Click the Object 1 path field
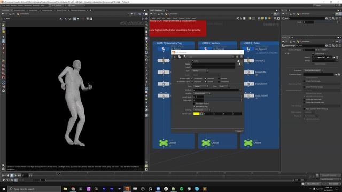 322,57
